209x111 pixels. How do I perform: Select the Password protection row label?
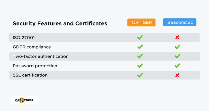coord(35,66)
